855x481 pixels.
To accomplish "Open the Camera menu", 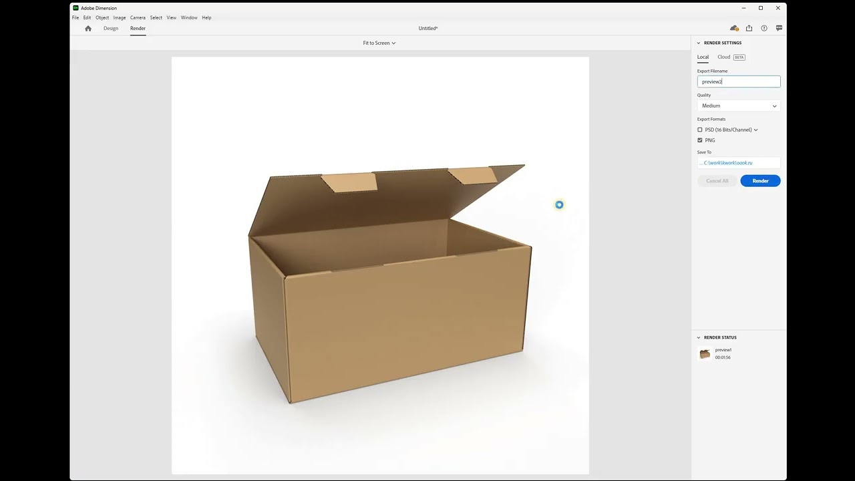I will coord(138,17).
